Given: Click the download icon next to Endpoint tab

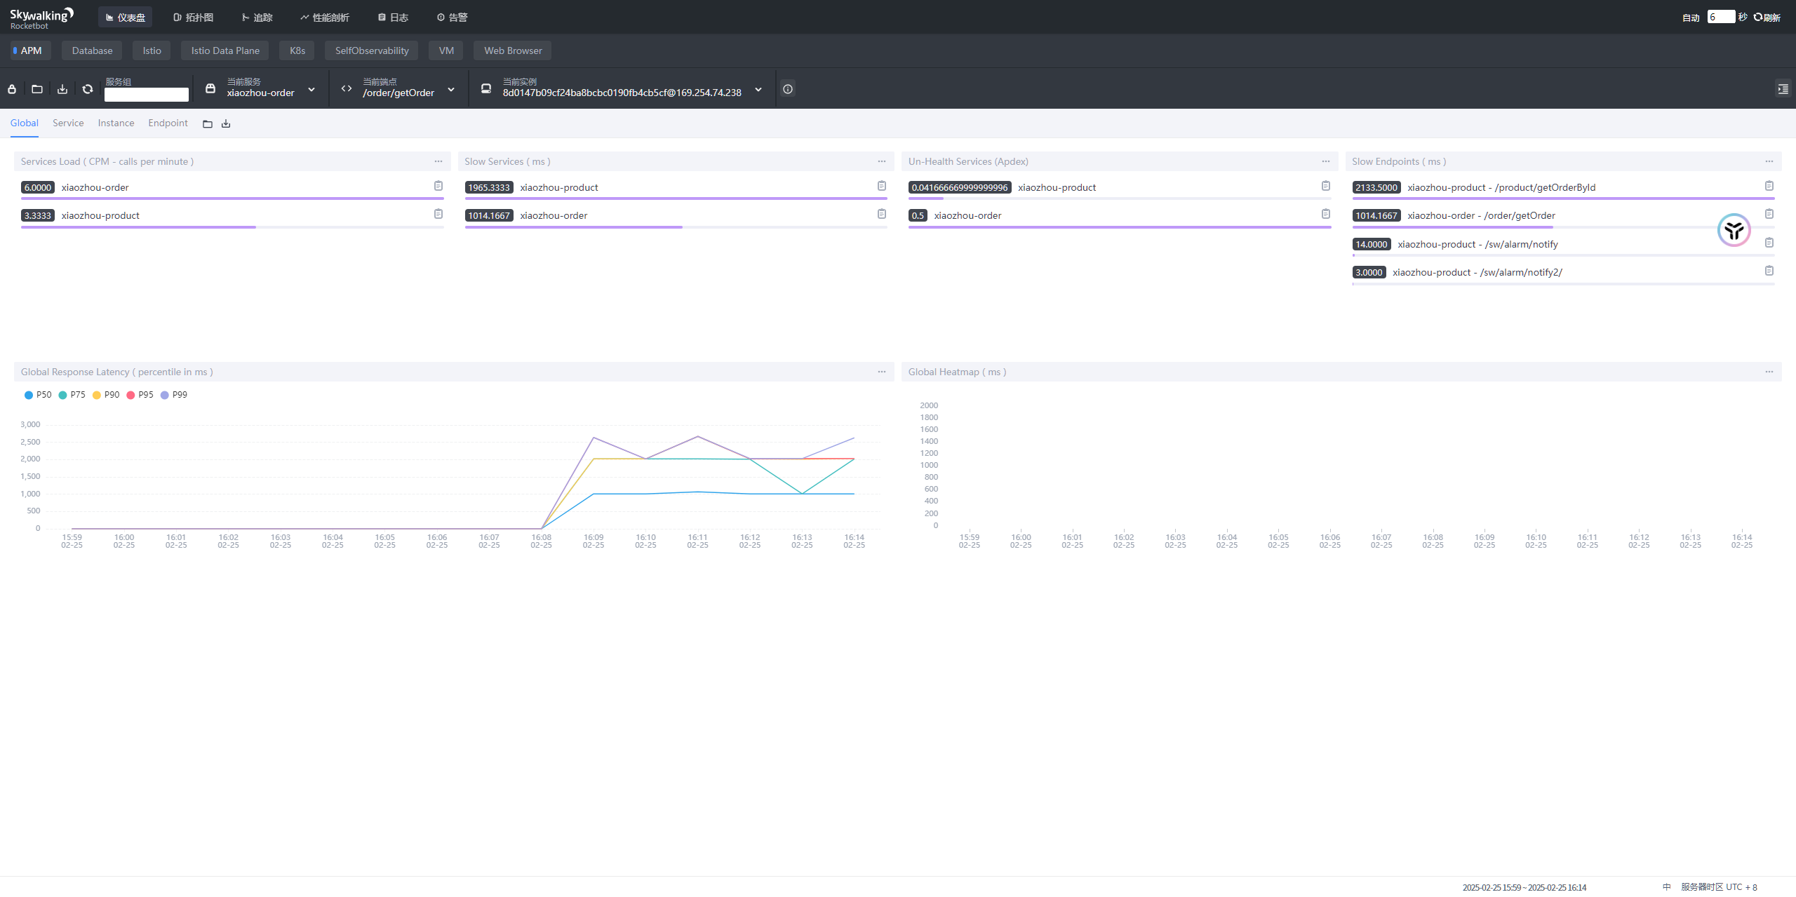Looking at the screenshot, I should pos(226,124).
